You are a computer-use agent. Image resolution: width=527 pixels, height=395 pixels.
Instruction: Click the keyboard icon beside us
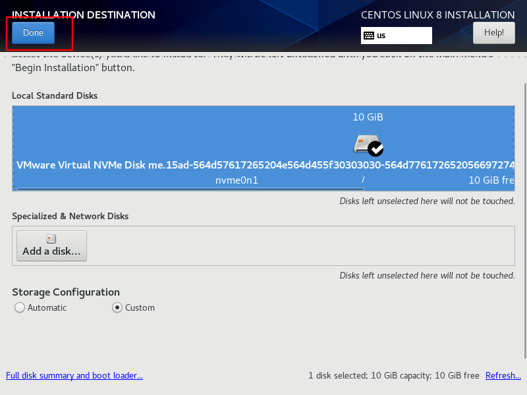tap(369, 36)
